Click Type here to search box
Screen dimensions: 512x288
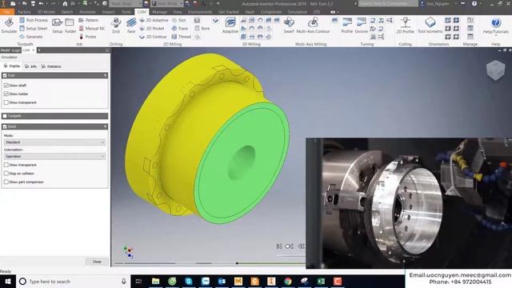coord(73,281)
